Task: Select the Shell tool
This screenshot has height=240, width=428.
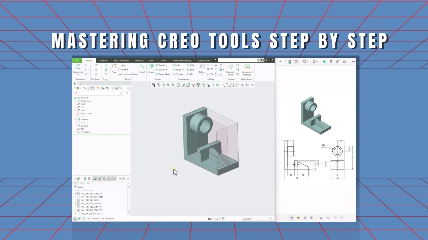Action: pyautogui.click(x=190, y=70)
